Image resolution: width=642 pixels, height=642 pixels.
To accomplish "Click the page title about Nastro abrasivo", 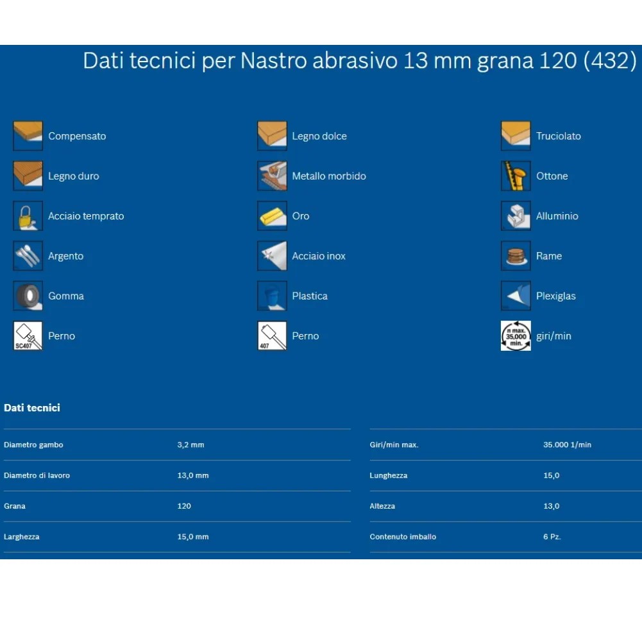I will tap(360, 61).
